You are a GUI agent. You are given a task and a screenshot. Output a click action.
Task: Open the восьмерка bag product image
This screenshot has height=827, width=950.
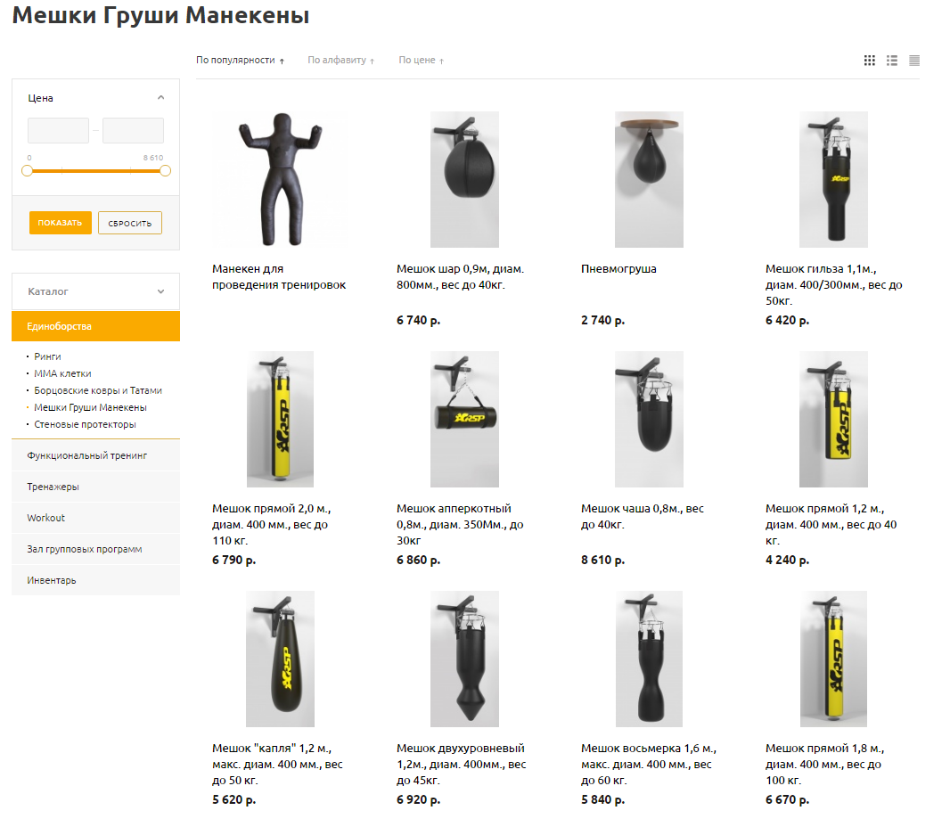(x=649, y=659)
